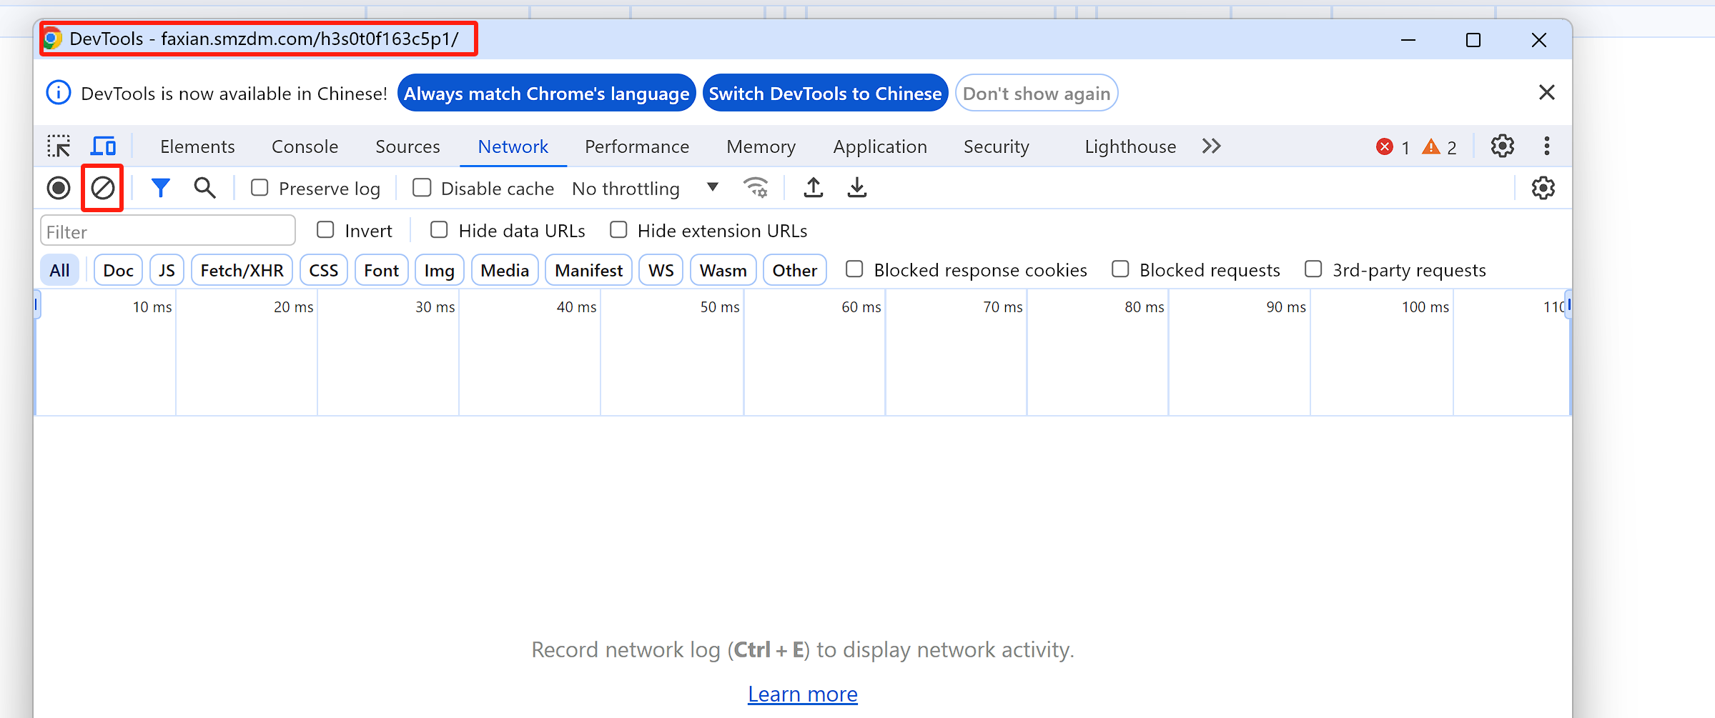Click the orange warning count icon
This screenshot has width=1715, height=718.
[1431, 147]
